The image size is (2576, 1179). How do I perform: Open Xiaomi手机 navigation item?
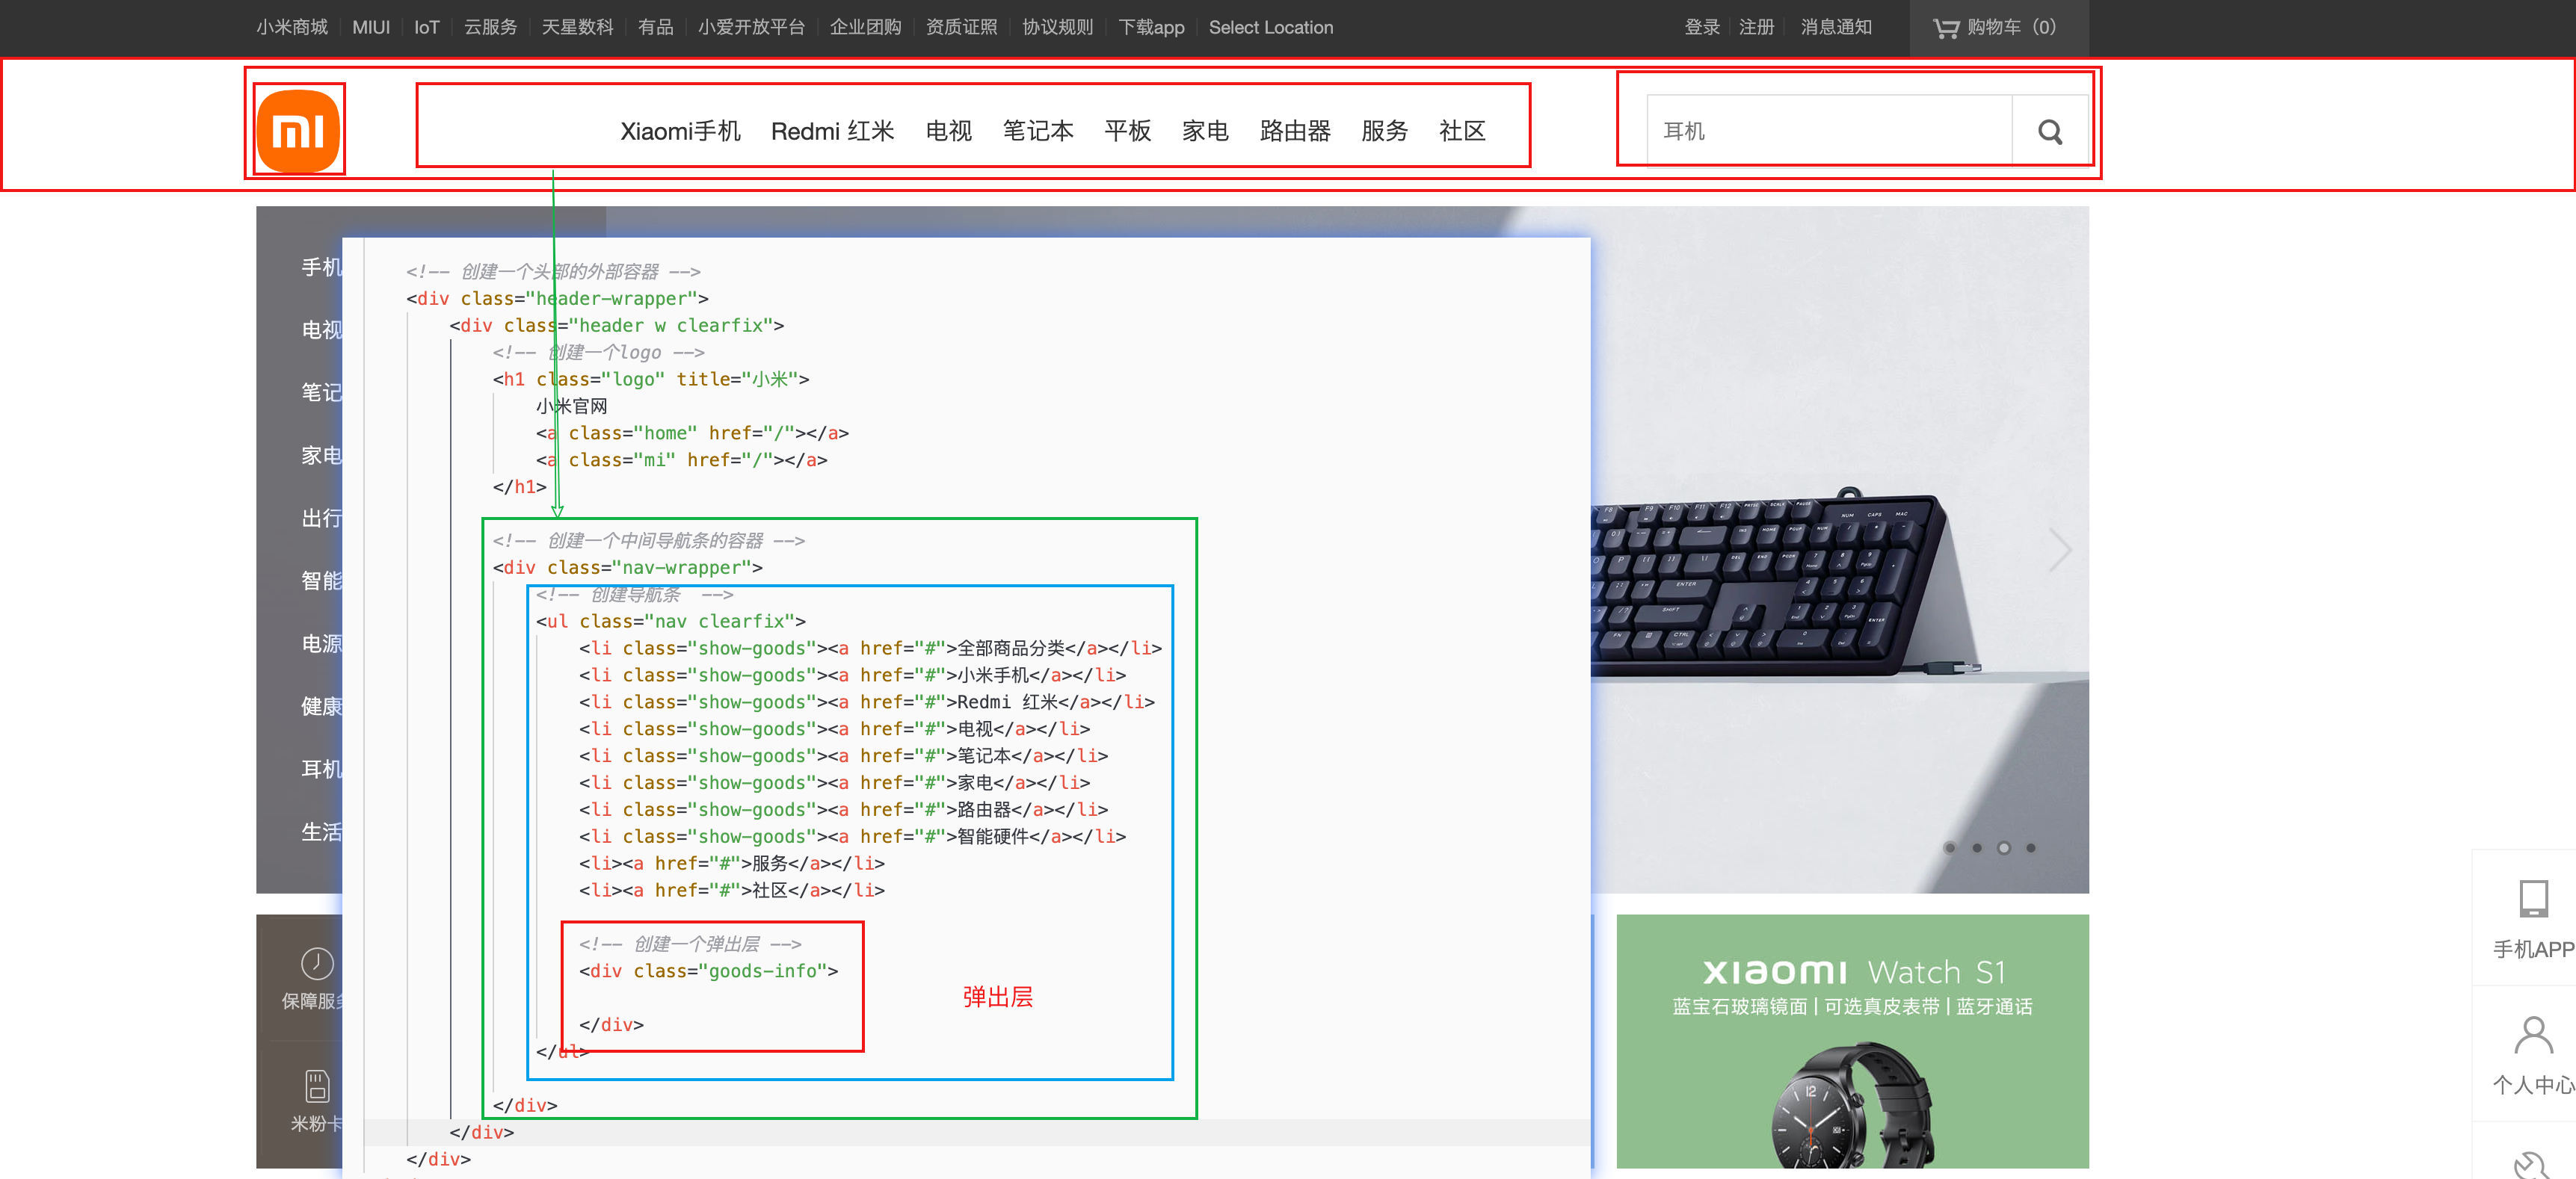click(x=680, y=131)
